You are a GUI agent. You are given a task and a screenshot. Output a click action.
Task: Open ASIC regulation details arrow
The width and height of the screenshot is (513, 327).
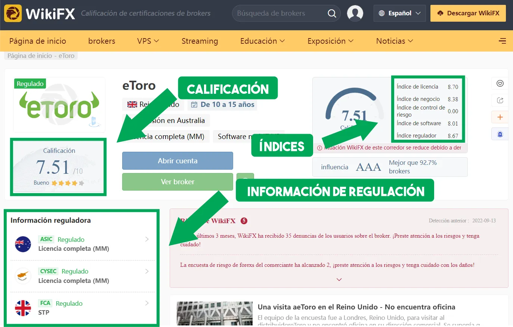pyautogui.click(x=147, y=239)
